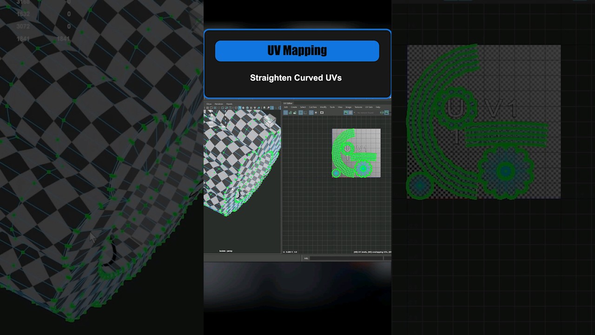The height and width of the screenshot is (335, 595).
Task: Click the 'Straighten Curved UVs' caption
Action: coord(296,78)
